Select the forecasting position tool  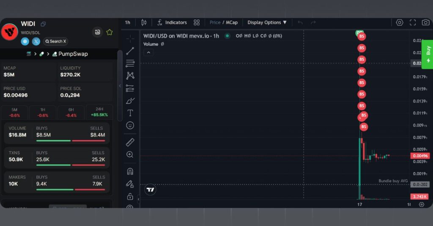(130, 88)
